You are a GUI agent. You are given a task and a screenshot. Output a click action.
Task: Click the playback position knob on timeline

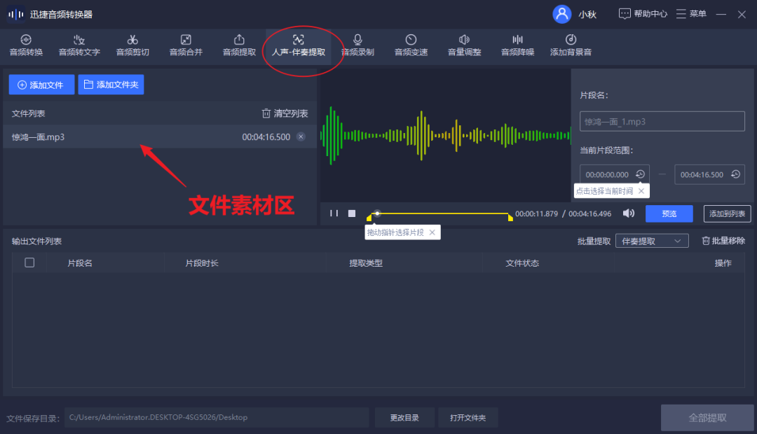pyautogui.click(x=377, y=213)
